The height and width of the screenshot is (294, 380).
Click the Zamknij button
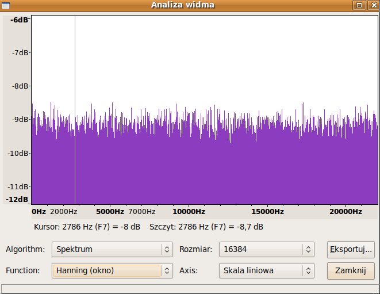point(351,271)
